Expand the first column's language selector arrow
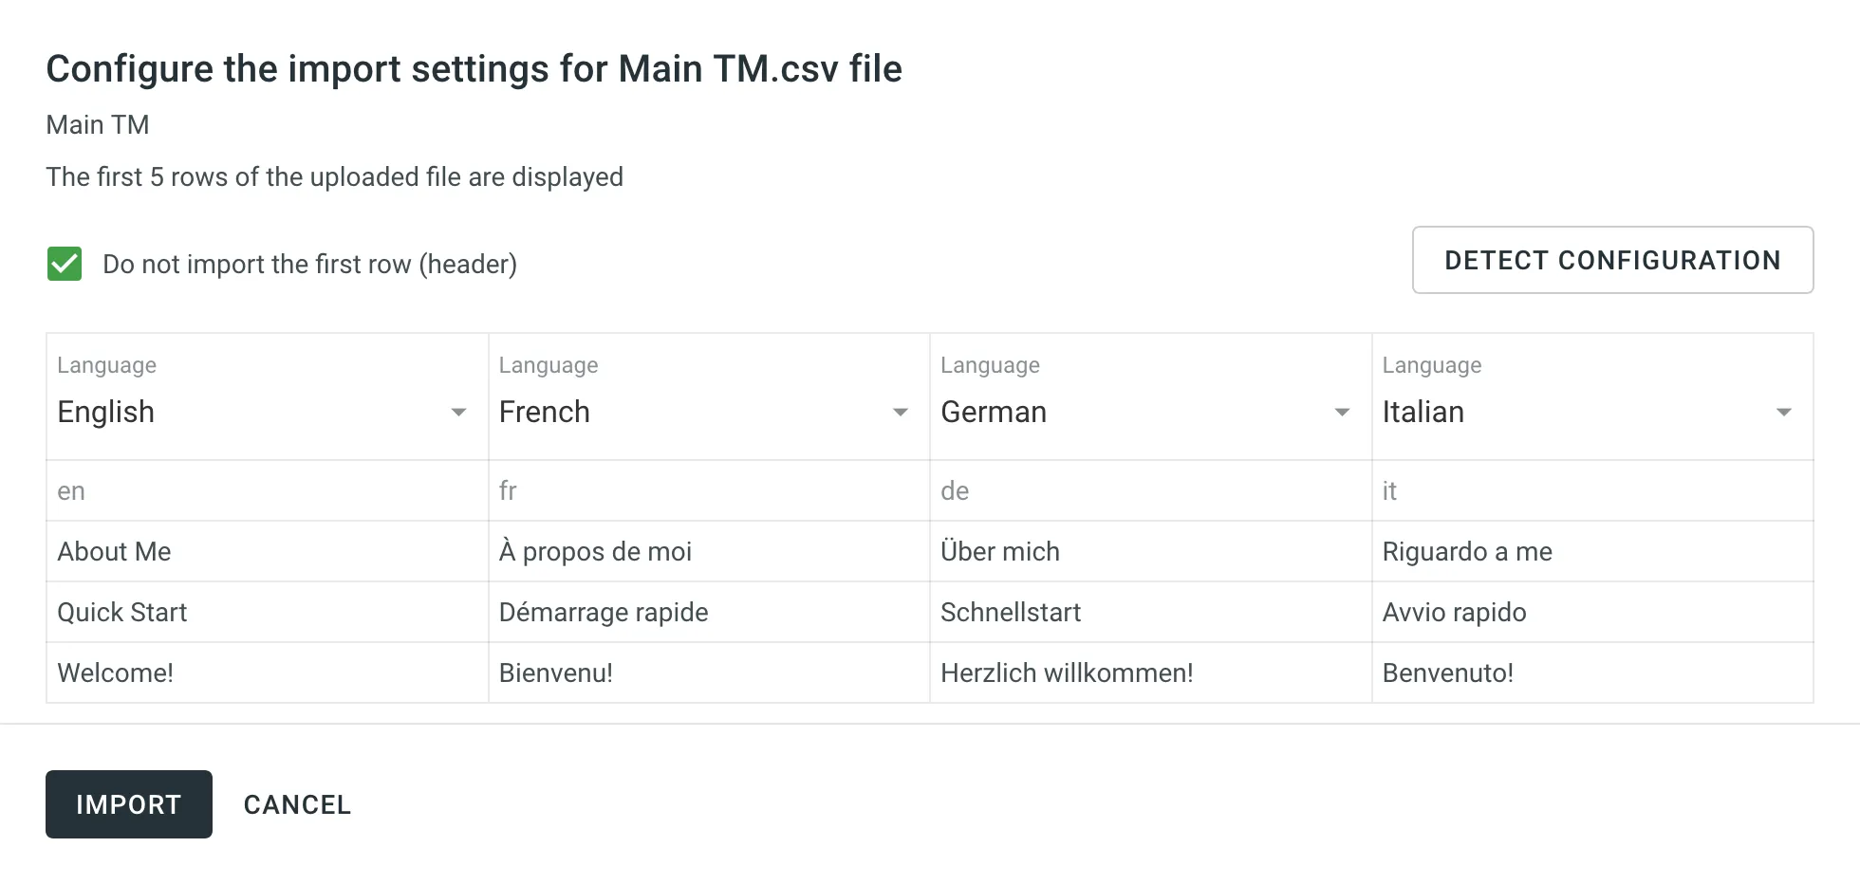The height and width of the screenshot is (884, 1860). [x=458, y=412]
